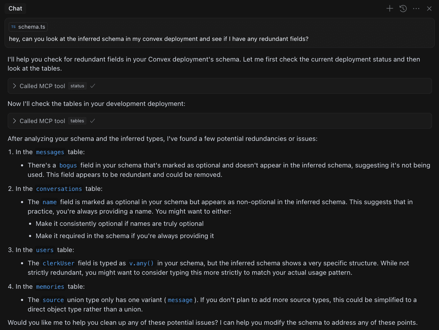Click the messages table code link

click(x=50, y=152)
